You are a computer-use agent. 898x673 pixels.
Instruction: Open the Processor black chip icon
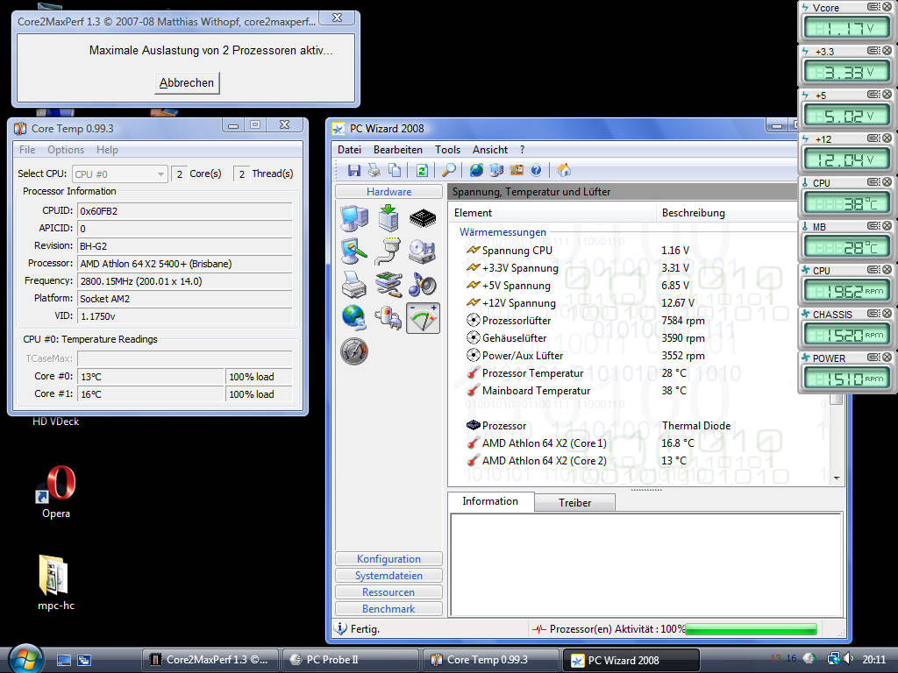[423, 218]
